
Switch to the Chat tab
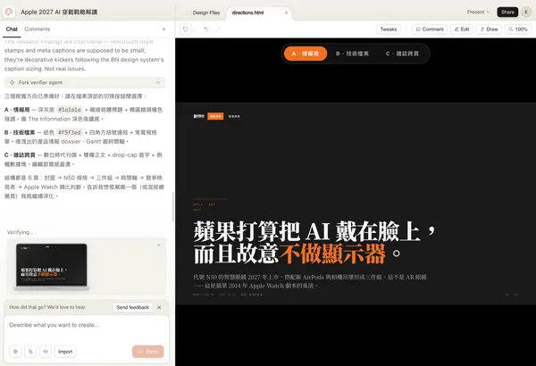[12, 29]
